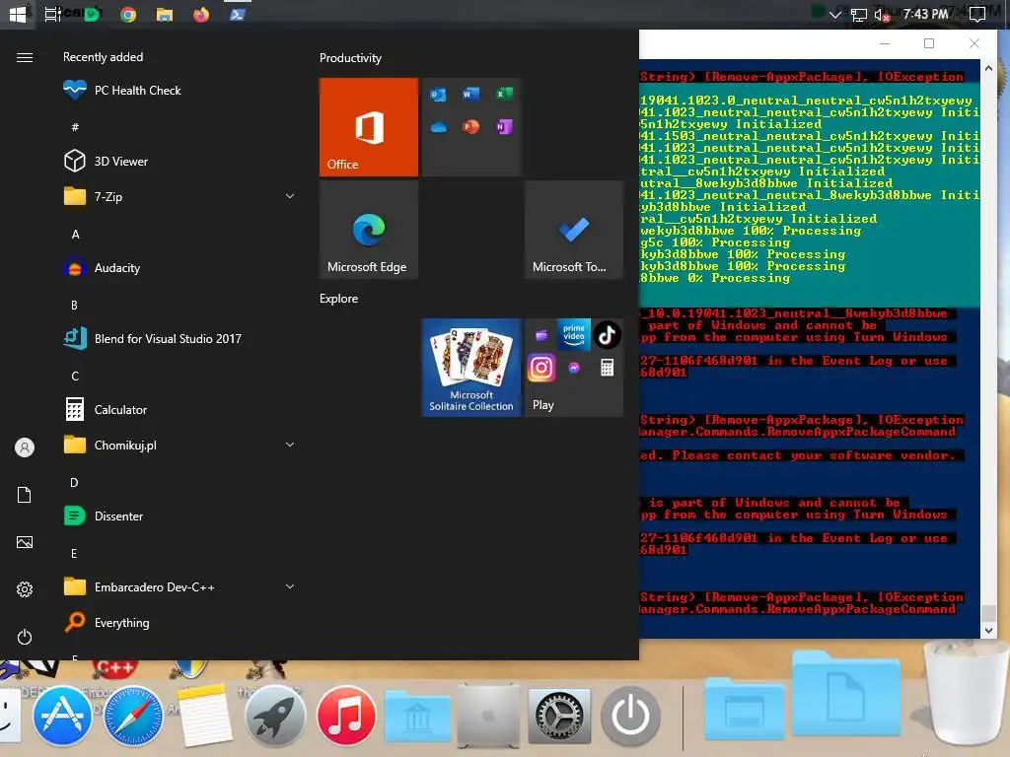Open Google Chrome from the taskbar
Screen dimensions: 1010x757
click(128, 15)
